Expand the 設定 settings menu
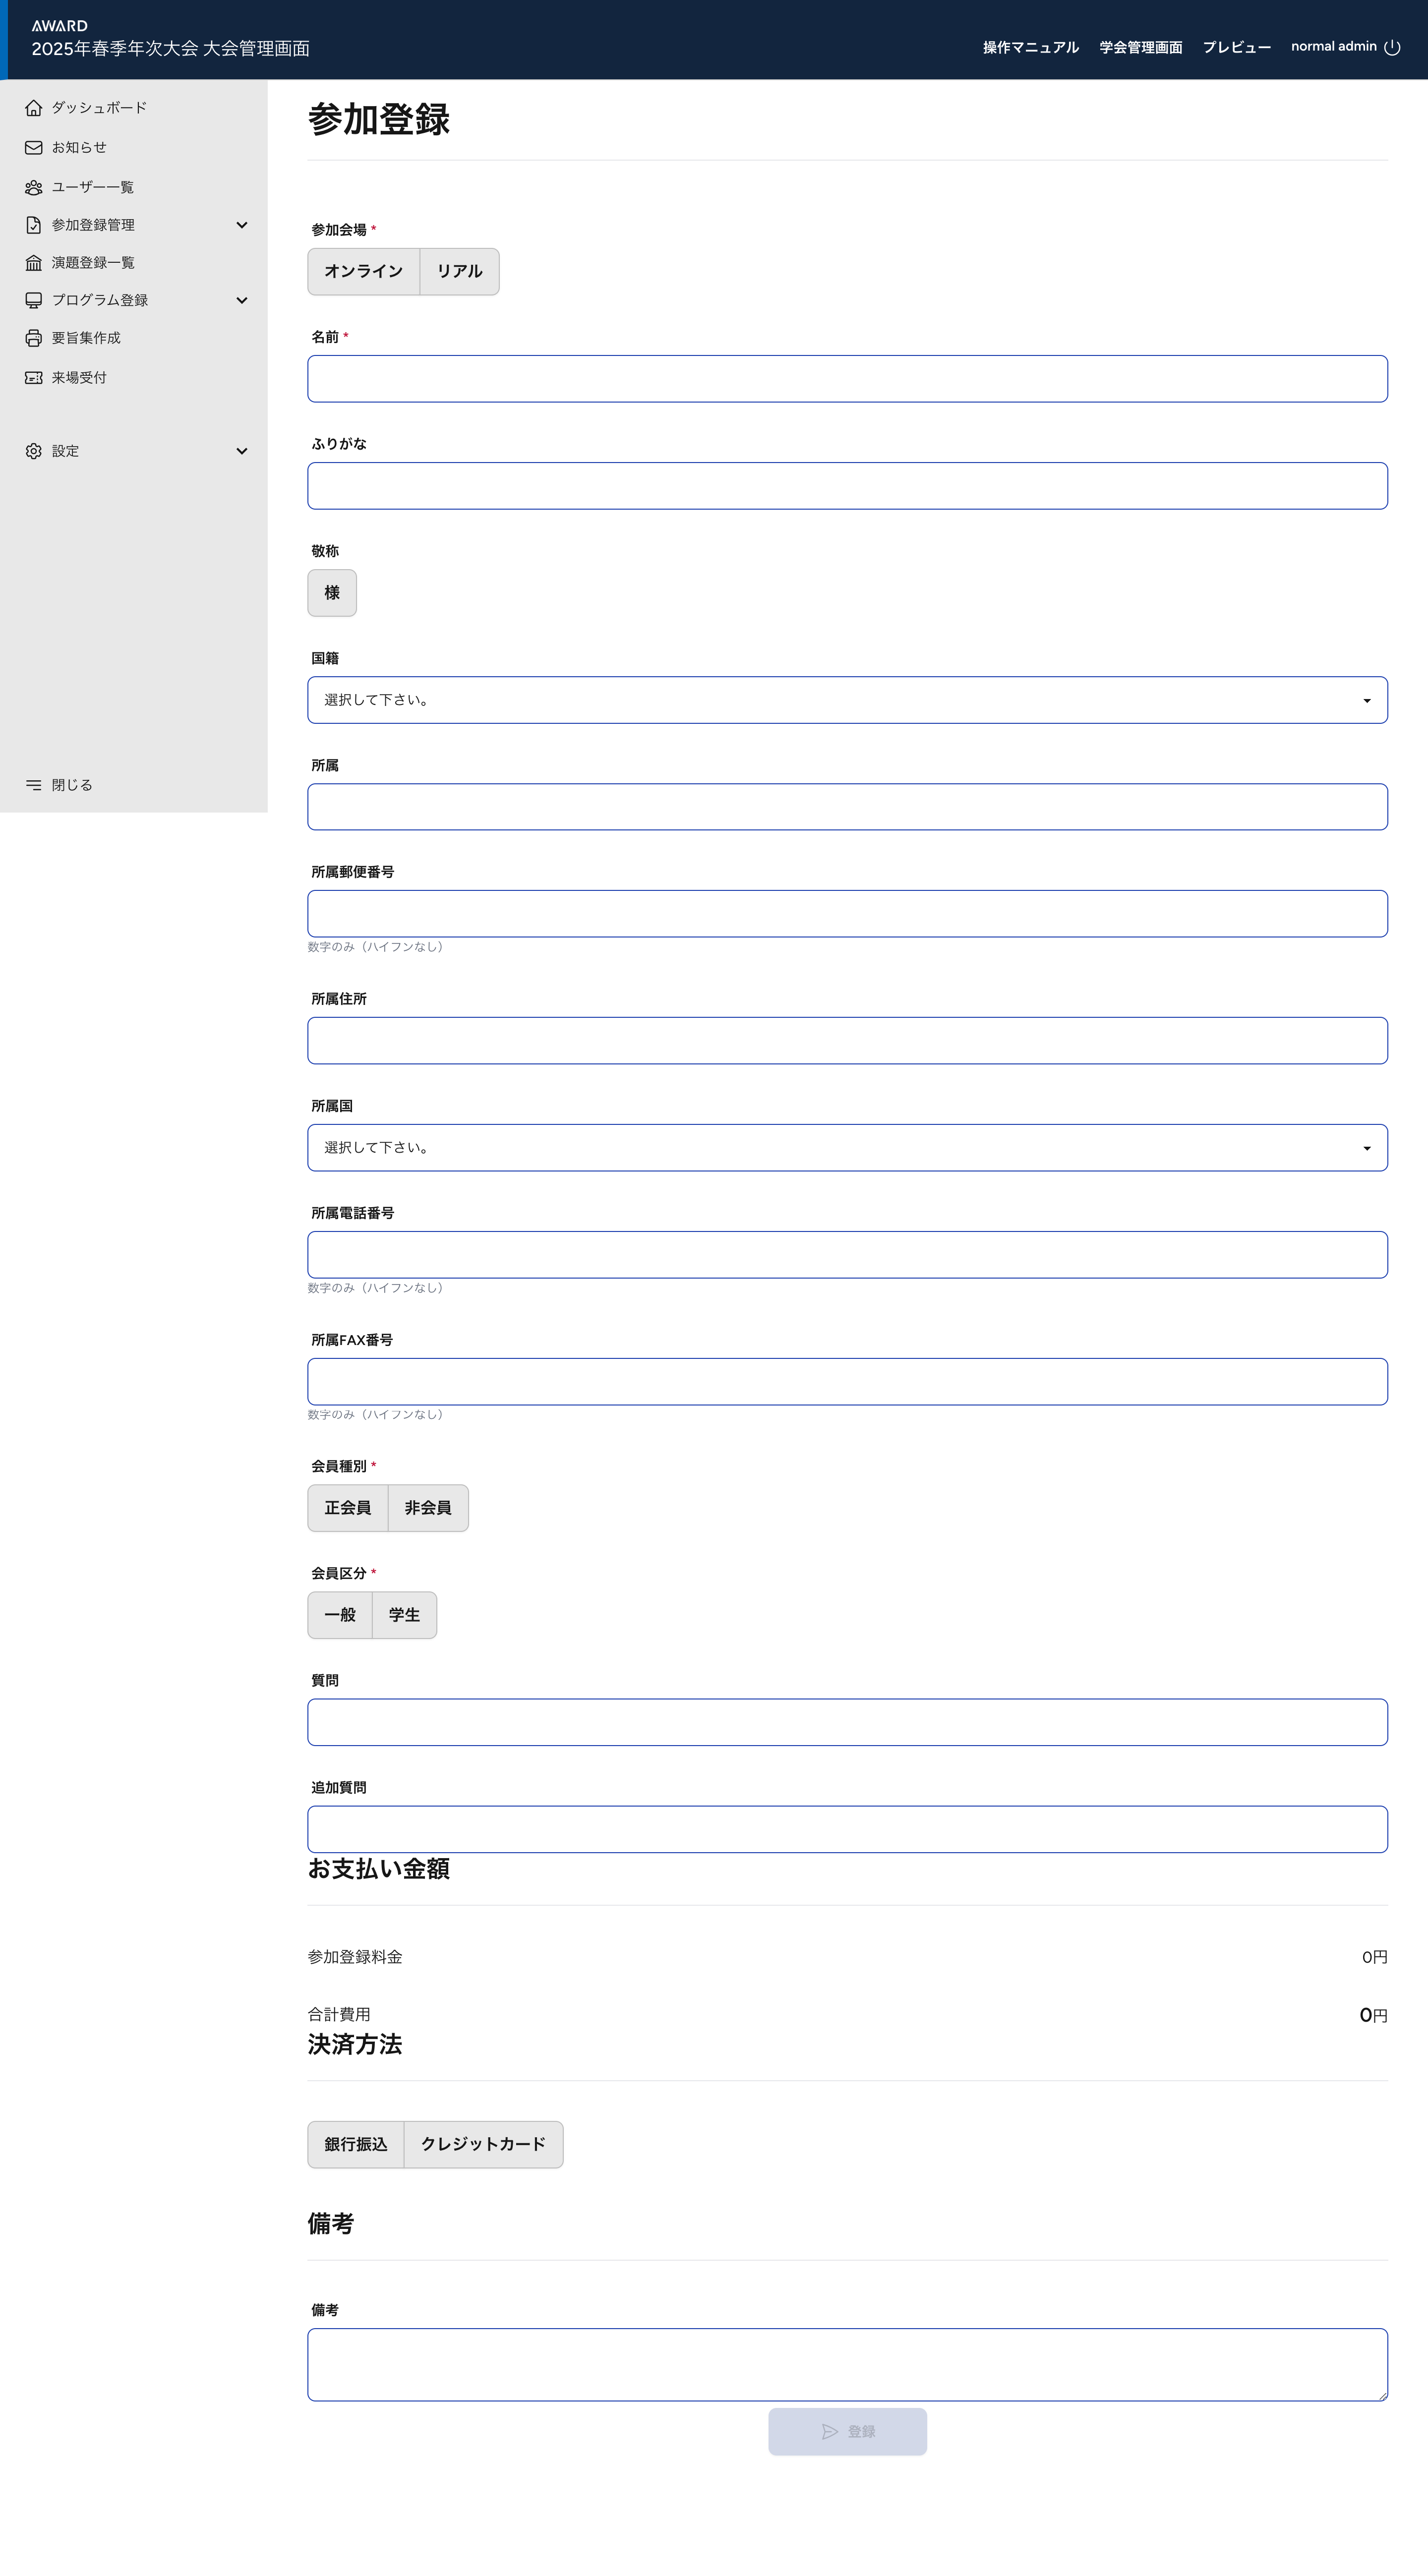This screenshot has height=2576, width=1428. (241, 451)
